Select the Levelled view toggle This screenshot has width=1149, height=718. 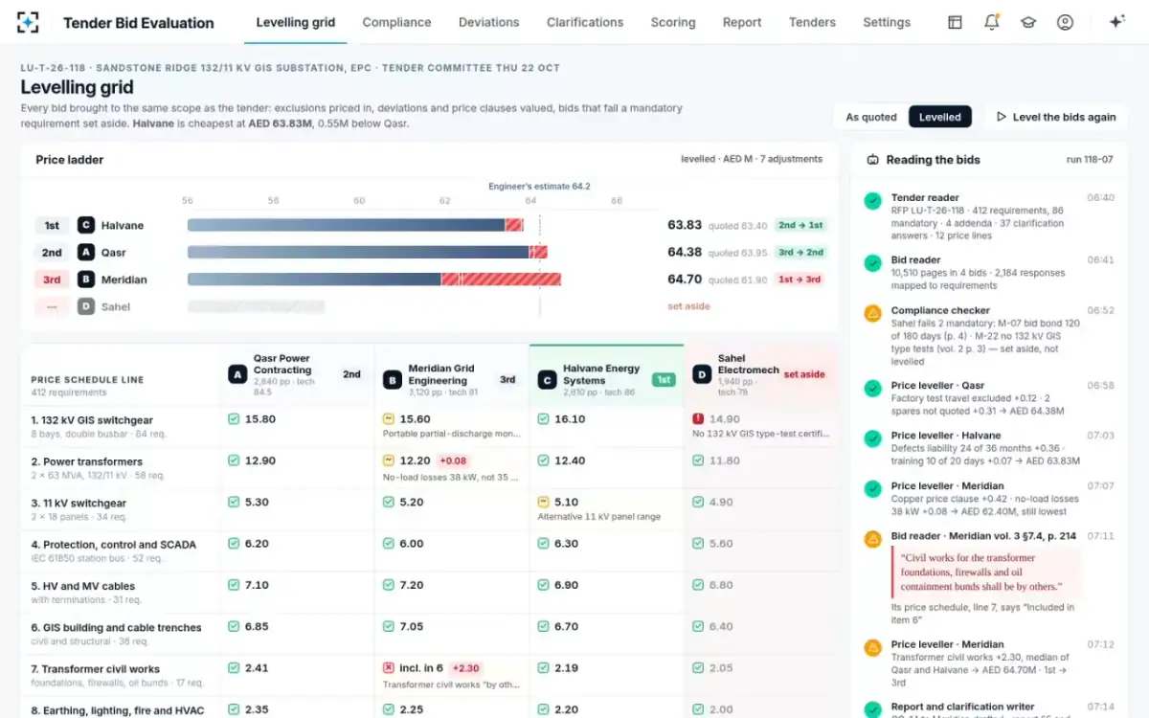(940, 117)
